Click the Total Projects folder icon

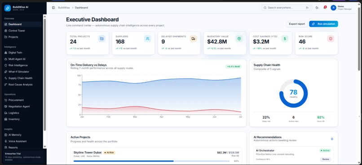[x=102, y=39]
